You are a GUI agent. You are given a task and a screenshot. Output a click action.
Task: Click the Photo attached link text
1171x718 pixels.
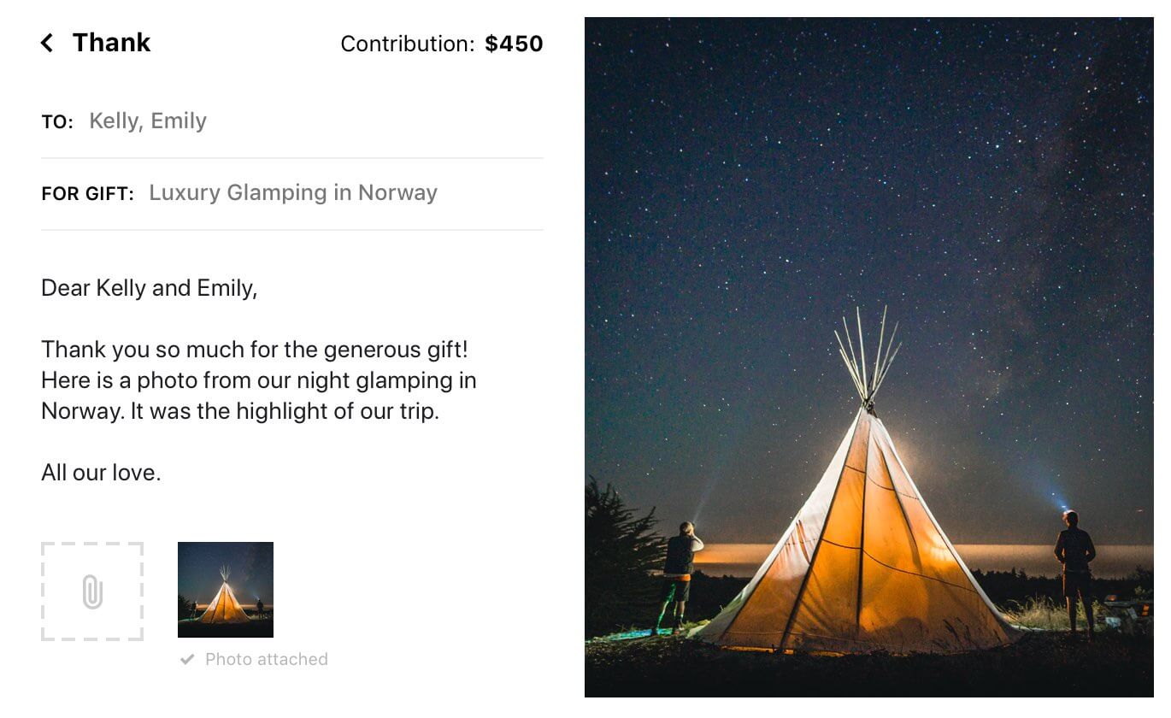tap(266, 659)
